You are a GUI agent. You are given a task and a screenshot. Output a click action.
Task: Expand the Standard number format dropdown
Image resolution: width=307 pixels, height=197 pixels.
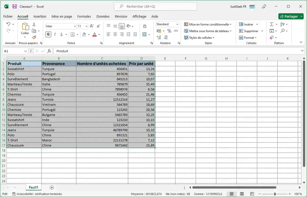pyautogui.click(x=178, y=24)
